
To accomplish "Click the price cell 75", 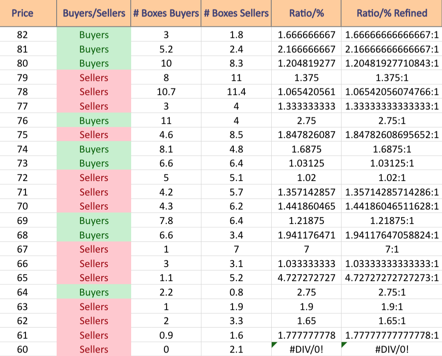I will pos(28,135).
